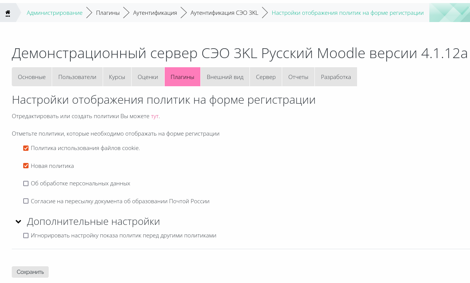
Task: Click Политика использования файлов cookie label
Action: (85, 148)
